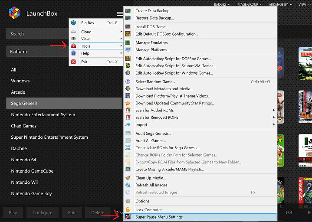
Task: Click the eye icon beside View
Action: pyautogui.click(x=73, y=39)
